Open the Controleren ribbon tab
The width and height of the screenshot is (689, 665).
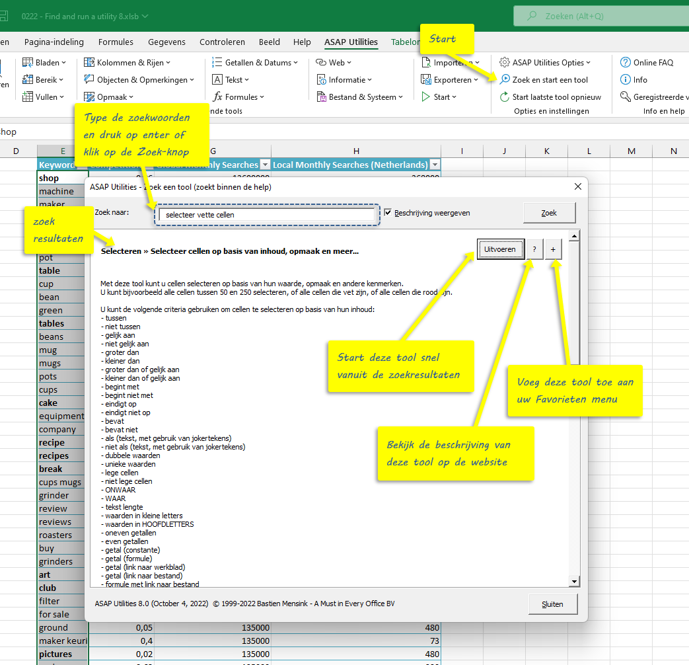click(223, 42)
